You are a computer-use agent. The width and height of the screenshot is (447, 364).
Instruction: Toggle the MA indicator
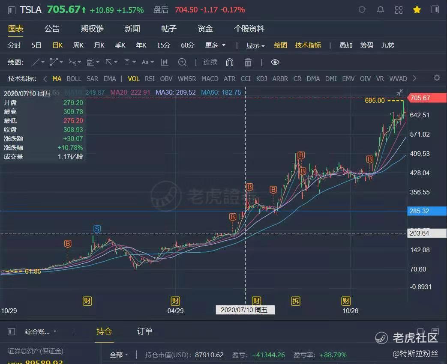coord(57,79)
